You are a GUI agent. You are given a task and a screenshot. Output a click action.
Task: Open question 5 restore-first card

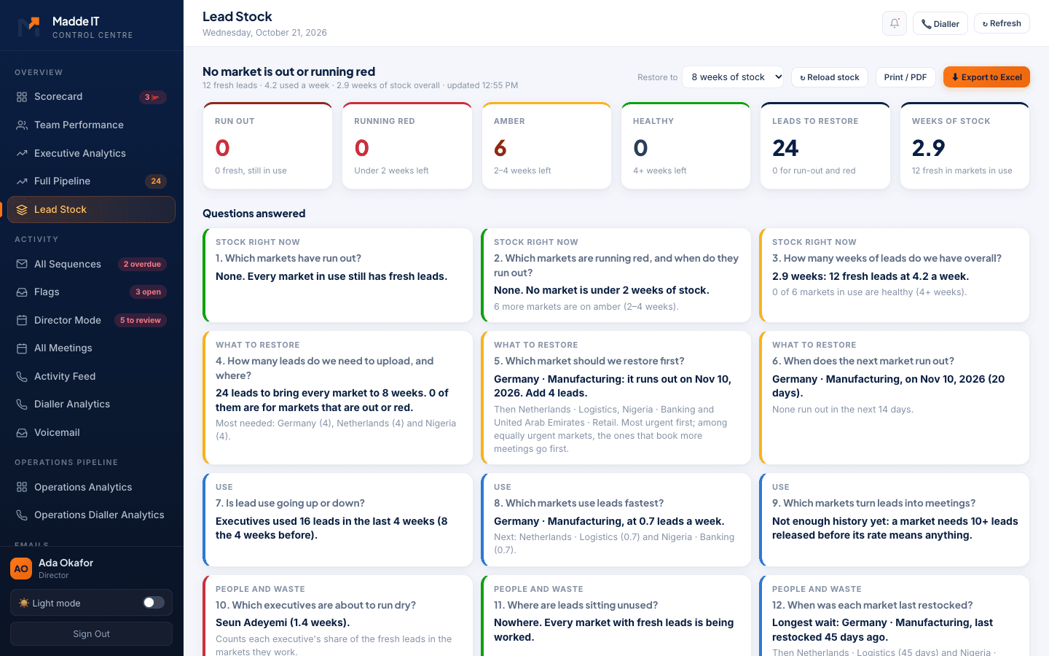pyautogui.click(x=616, y=398)
